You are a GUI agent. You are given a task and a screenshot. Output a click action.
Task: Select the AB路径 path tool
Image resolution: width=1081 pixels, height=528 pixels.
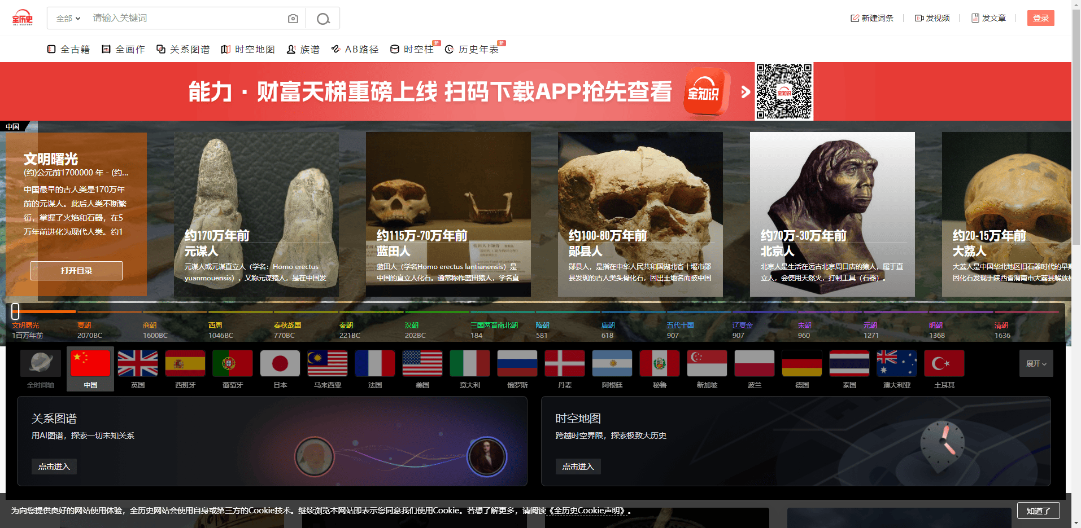pyautogui.click(x=354, y=49)
